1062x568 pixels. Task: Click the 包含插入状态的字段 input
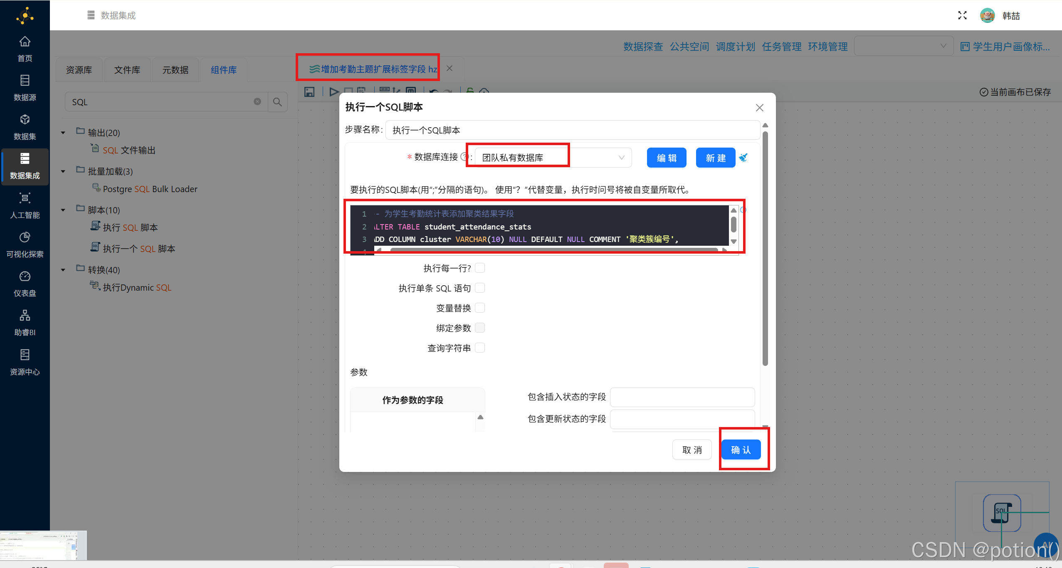(682, 397)
